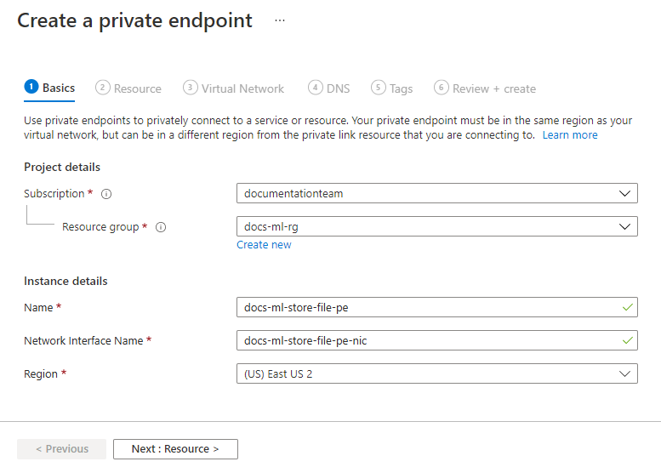Open the Review + create tab
Screen dimensions: 661x473
pos(494,88)
